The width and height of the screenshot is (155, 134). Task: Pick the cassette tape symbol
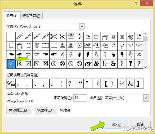point(88,46)
